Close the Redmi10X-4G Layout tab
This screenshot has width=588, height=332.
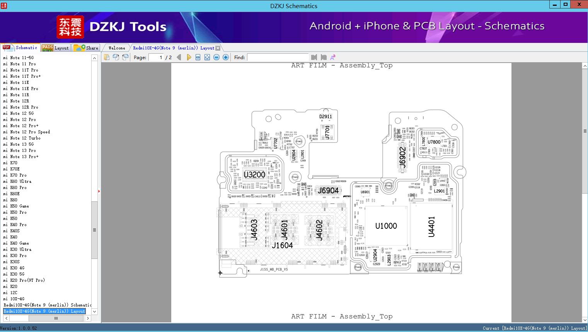click(218, 48)
